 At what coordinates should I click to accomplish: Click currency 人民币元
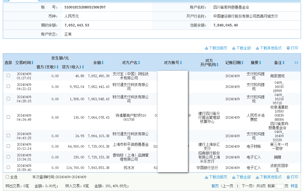click(x=71, y=16)
